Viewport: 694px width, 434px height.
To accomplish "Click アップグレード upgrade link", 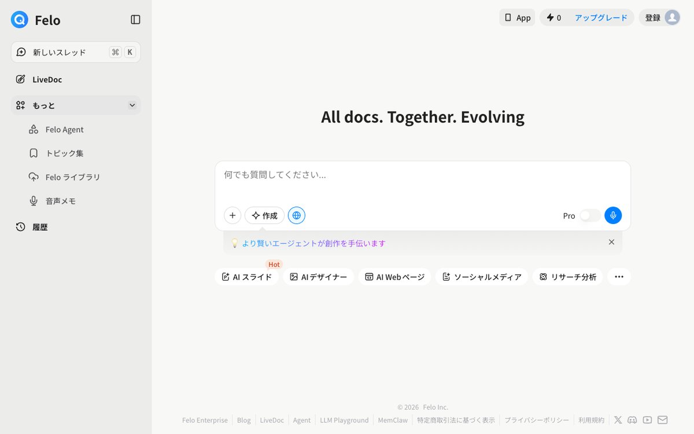I will (x=601, y=17).
